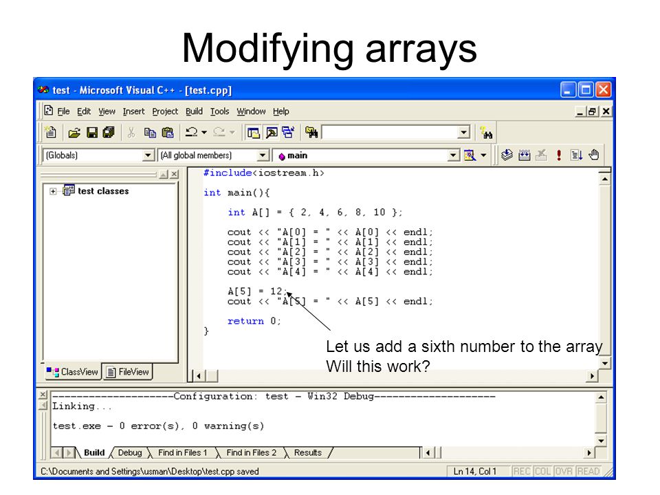Click the document icon left of File menu
The width and height of the screenshot is (660, 495).
[48, 111]
